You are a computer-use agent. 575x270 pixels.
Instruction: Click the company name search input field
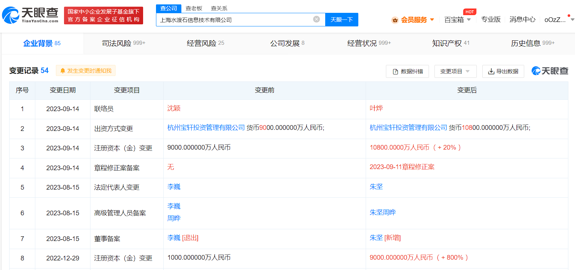click(235, 20)
